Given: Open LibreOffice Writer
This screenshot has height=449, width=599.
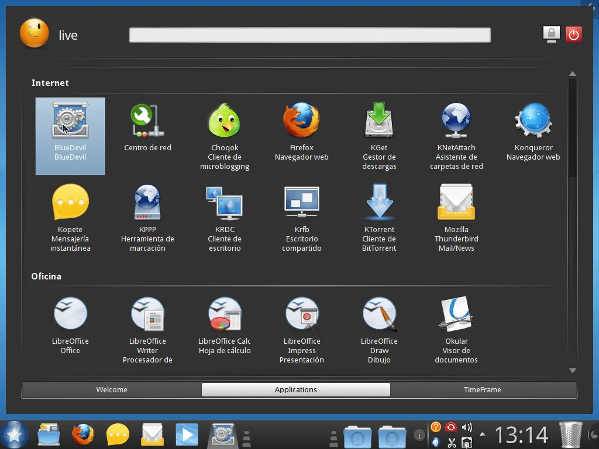Looking at the screenshot, I should pos(147,330).
